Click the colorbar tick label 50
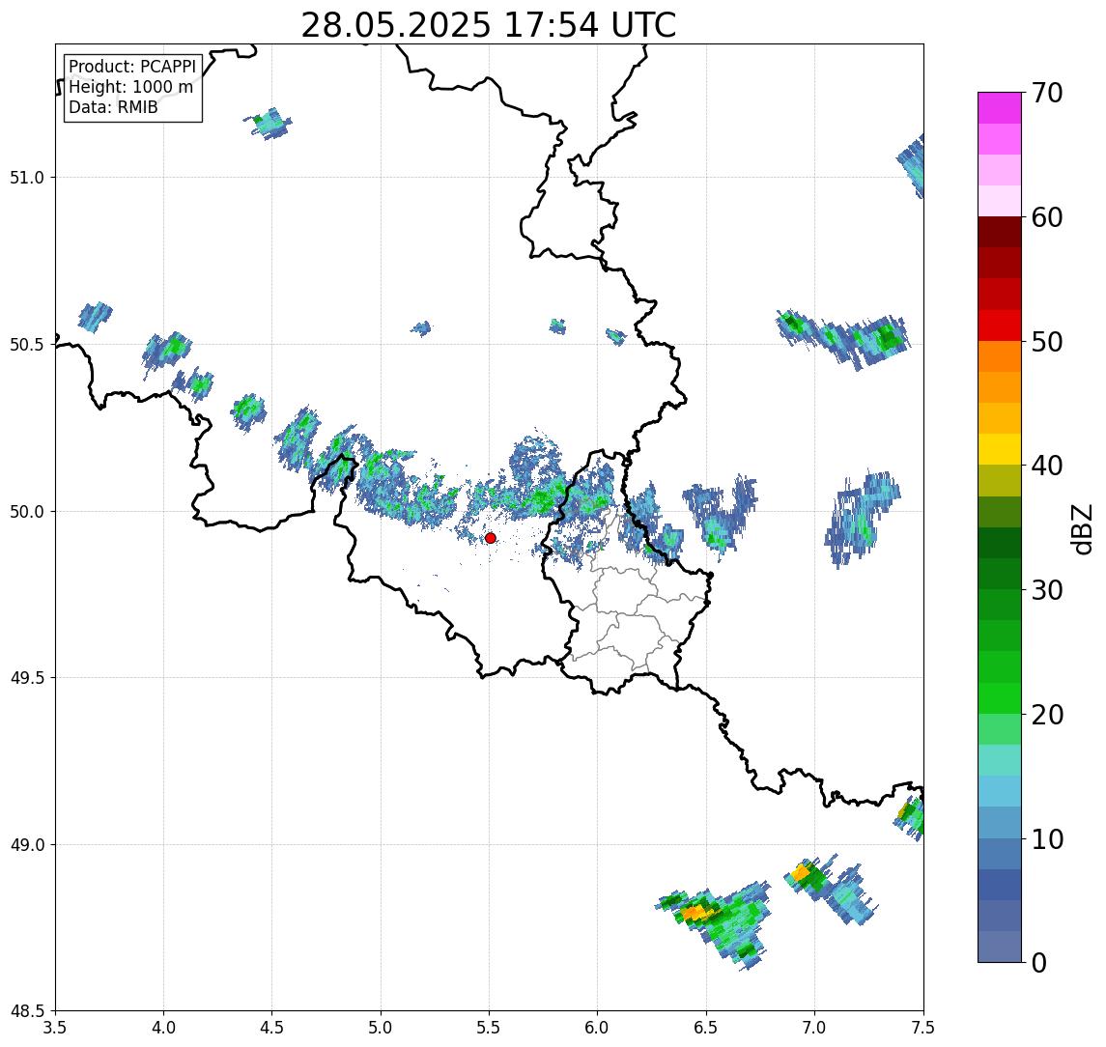This screenshot has height=1047, width=1106. (x=1047, y=342)
